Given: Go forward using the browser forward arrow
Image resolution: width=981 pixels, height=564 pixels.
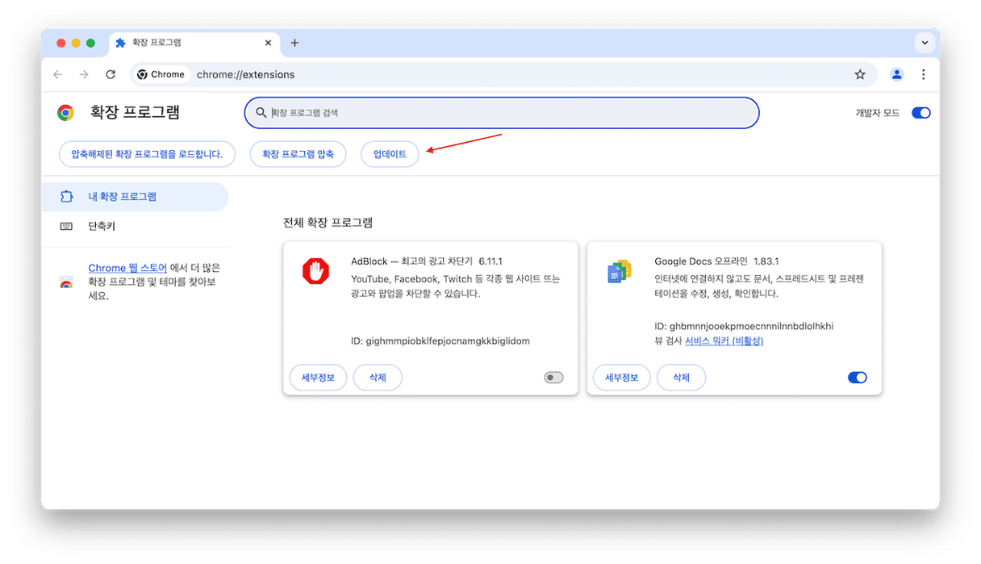Looking at the screenshot, I should click(x=84, y=74).
